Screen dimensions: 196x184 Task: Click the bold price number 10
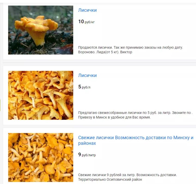81,22
